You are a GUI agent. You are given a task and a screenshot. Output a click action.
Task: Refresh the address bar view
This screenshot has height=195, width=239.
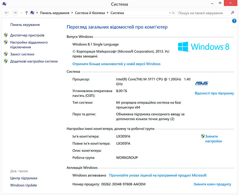[173, 13]
